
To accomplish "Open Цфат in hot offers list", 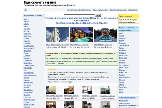I will (x=121, y=90).
